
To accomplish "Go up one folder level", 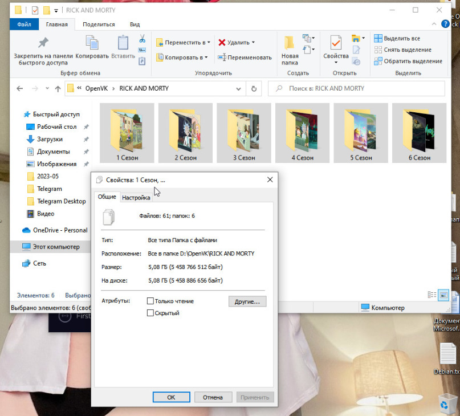I will pyautogui.click(x=58, y=88).
